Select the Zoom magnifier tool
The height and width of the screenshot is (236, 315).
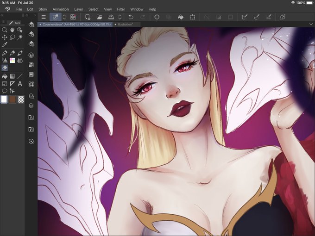(x=5, y=30)
